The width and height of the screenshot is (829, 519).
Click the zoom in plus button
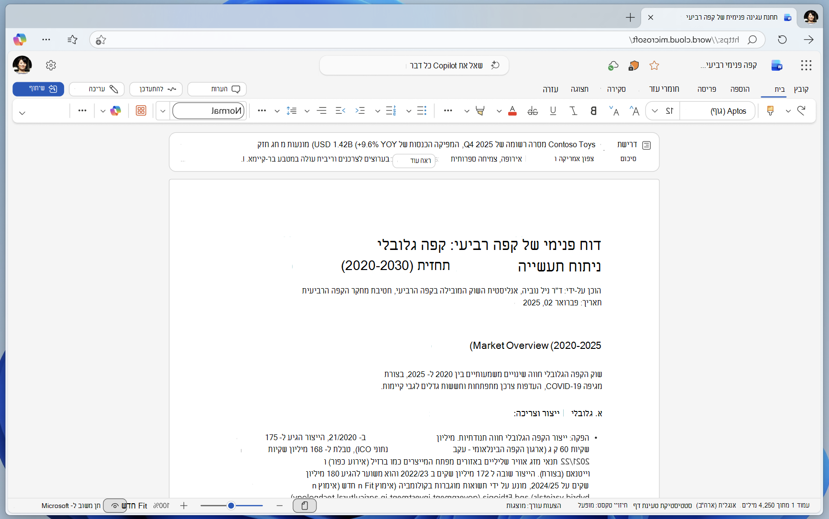184,506
